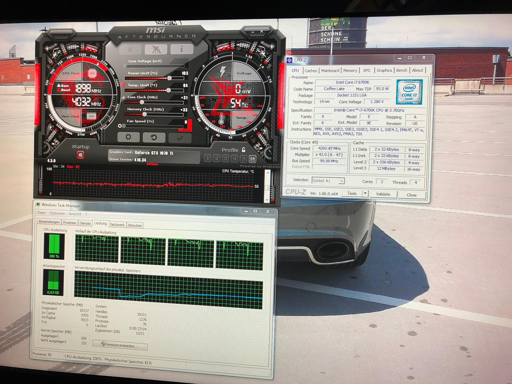This screenshot has height=384, width=512.
Task: Select Afterburner profile slot 3
Action: coord(226,158)
